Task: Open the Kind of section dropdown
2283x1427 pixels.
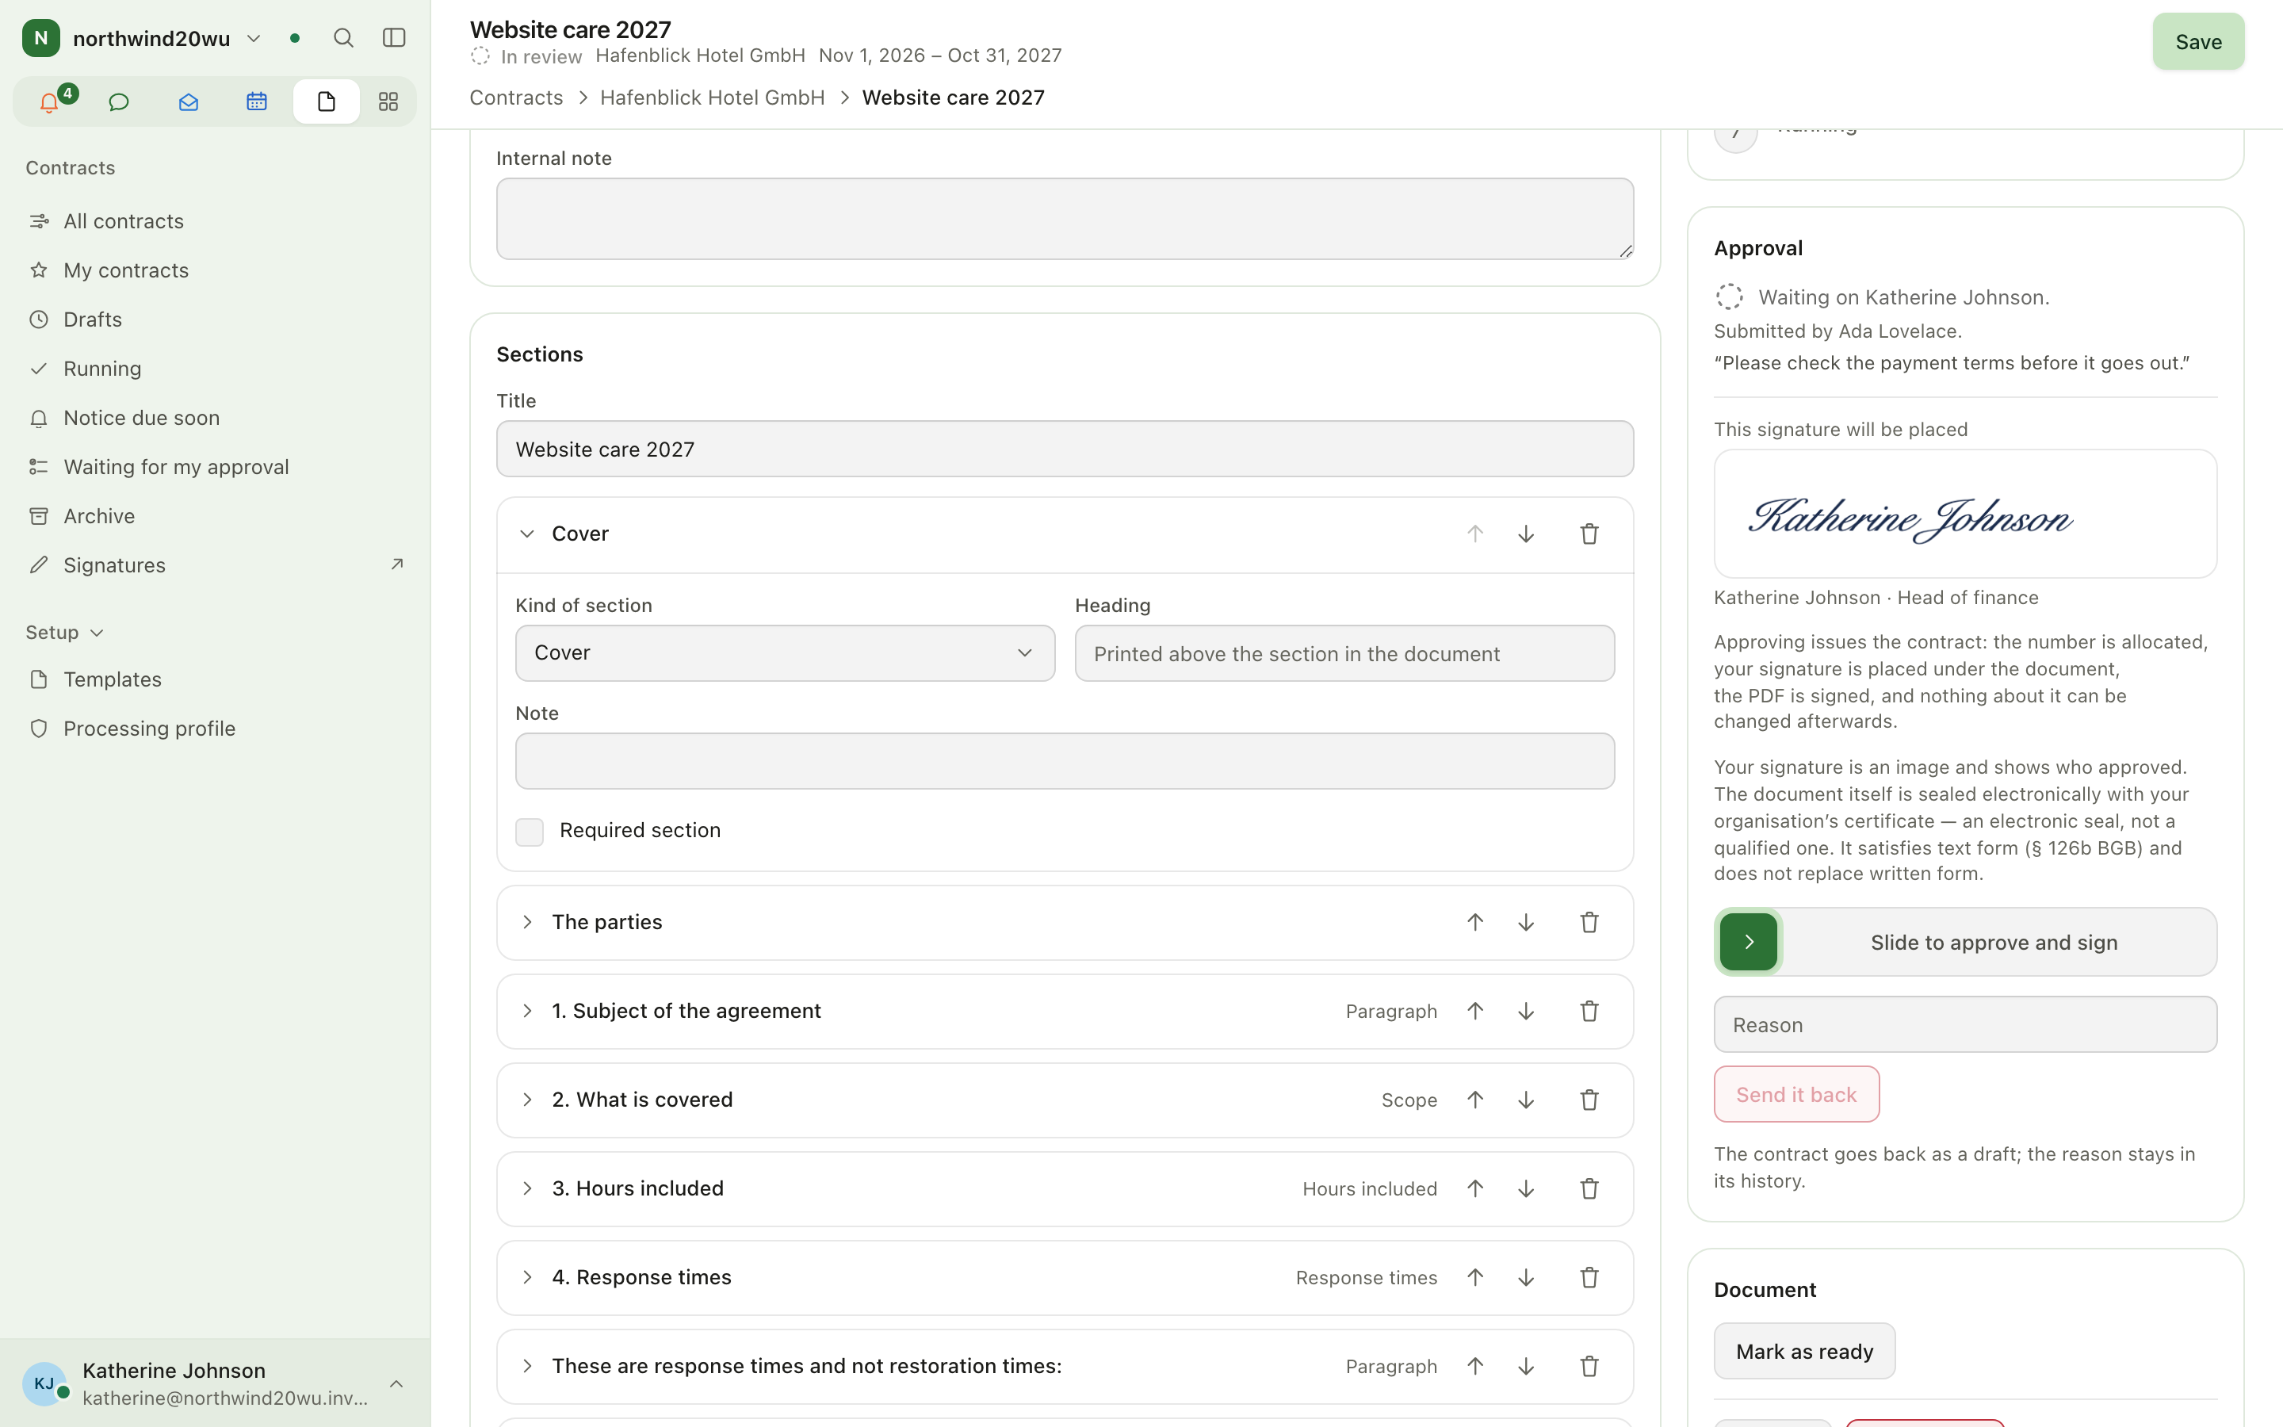Action: (x=785, y=653)
